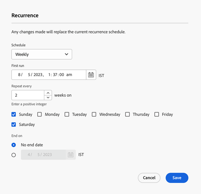Click the Weekly option text in Schedule
The width and height of the screenshot is (201, 194).
tap(22, 54)
